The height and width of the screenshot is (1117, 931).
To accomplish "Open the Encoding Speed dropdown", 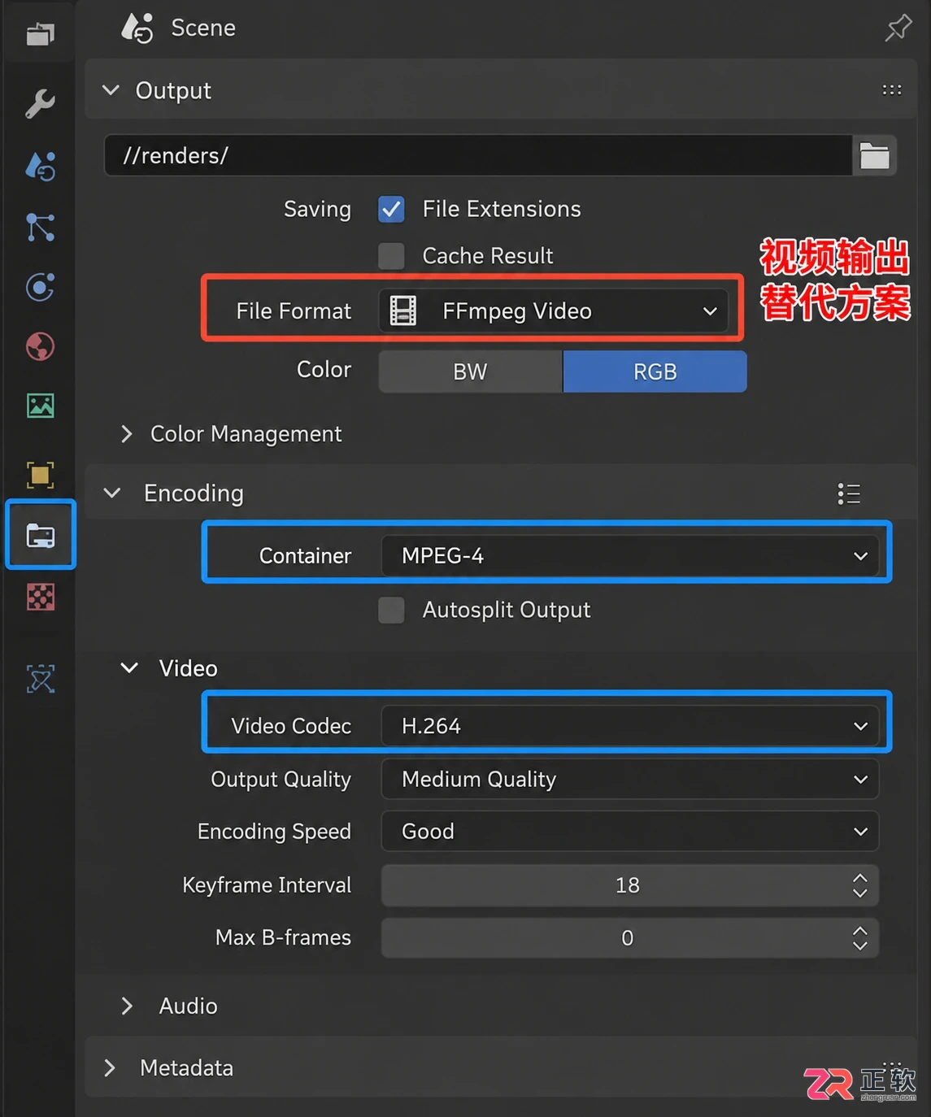I will pos(629,831).
